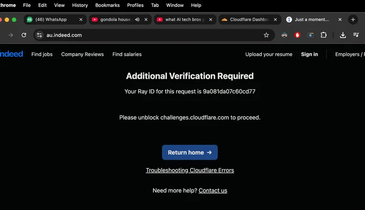This screenshot has width=365, height=210.
Task: Bookmark this page with the star icon
Action: click(266, 35)
